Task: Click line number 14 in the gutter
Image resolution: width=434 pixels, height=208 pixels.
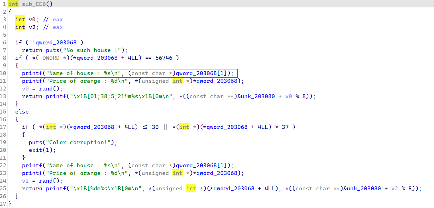Action: coord(3,104)
